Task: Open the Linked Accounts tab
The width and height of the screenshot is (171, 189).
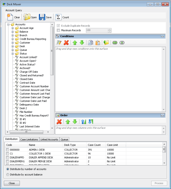Action: [49, 139]
